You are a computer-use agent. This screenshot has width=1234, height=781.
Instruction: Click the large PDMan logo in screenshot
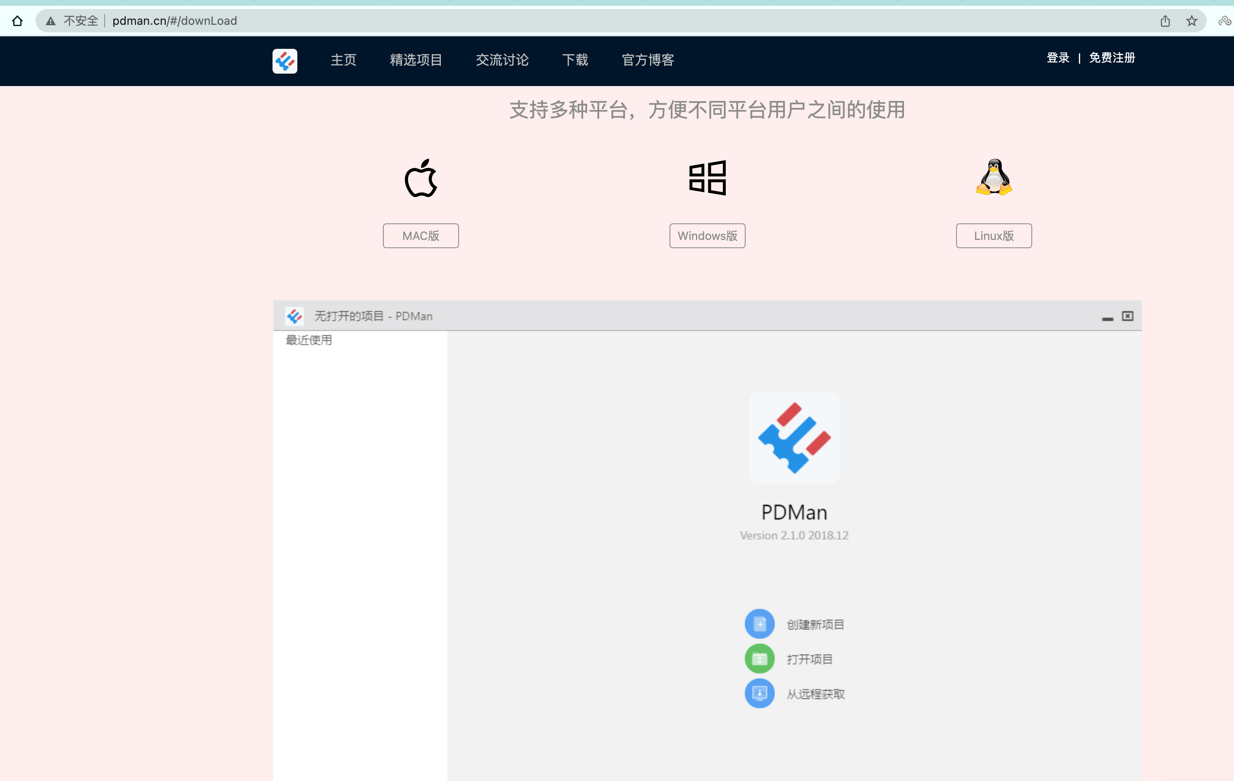tap(794, 438)
